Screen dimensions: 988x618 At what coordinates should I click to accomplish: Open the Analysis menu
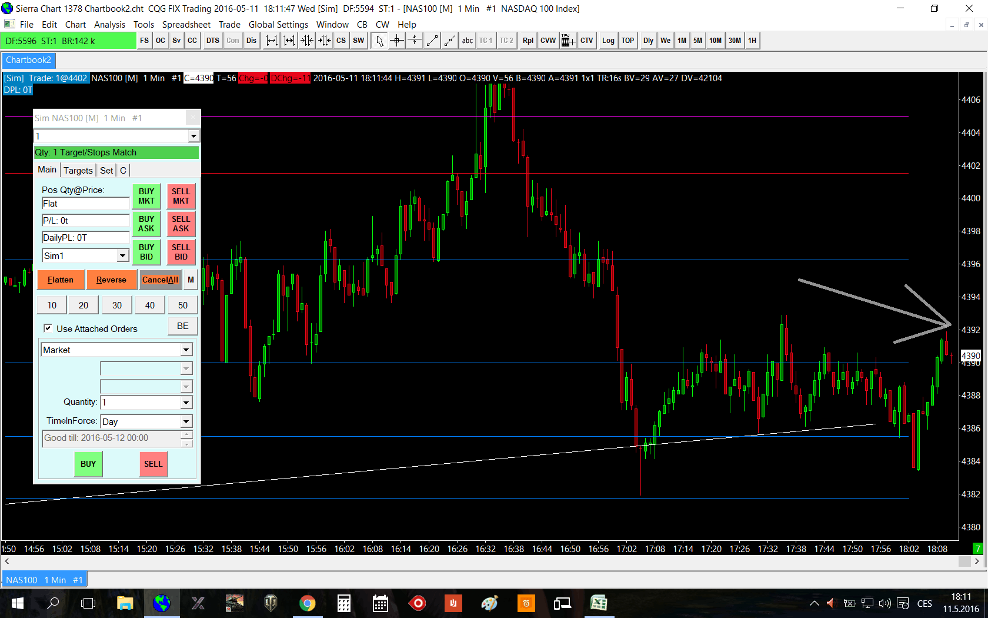[109, 25]
